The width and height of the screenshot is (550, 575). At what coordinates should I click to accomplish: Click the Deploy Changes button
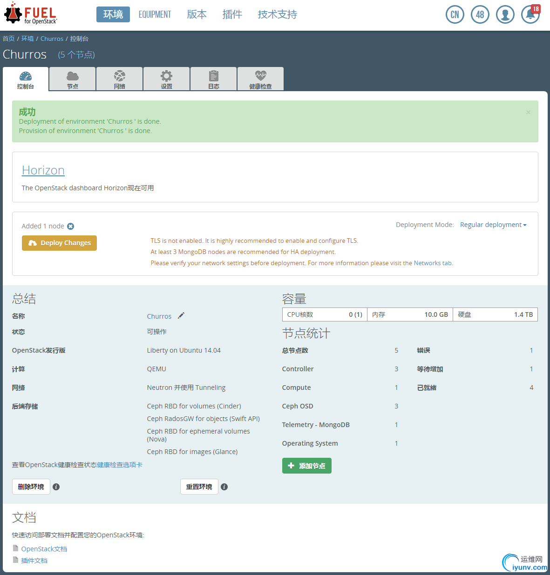(x=59, y=243)
